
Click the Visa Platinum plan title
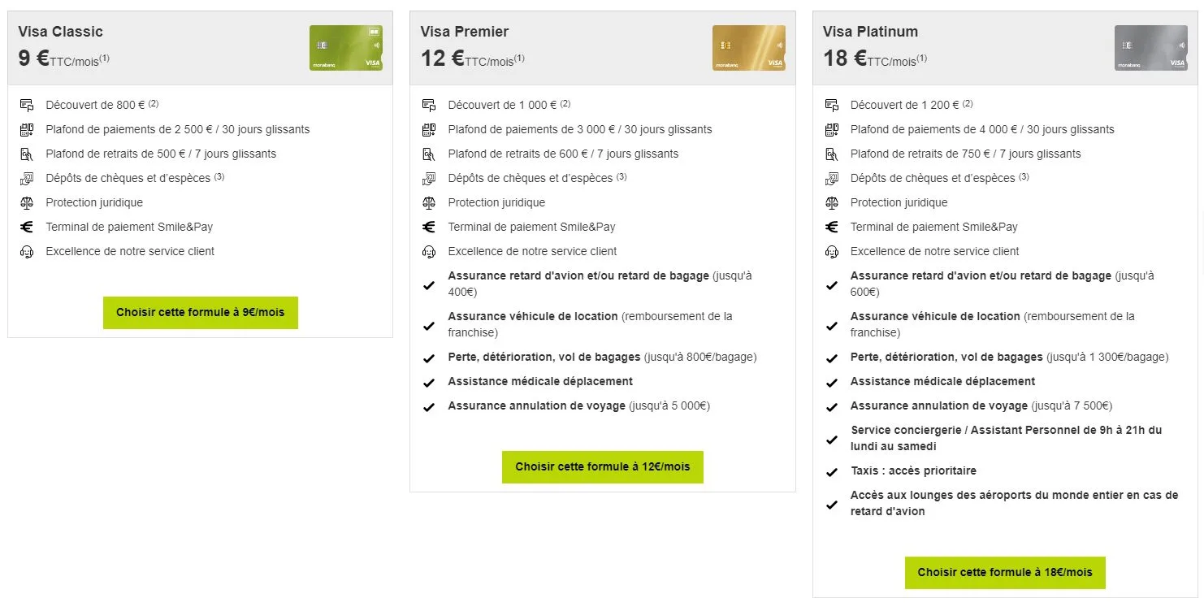point(870,32)
